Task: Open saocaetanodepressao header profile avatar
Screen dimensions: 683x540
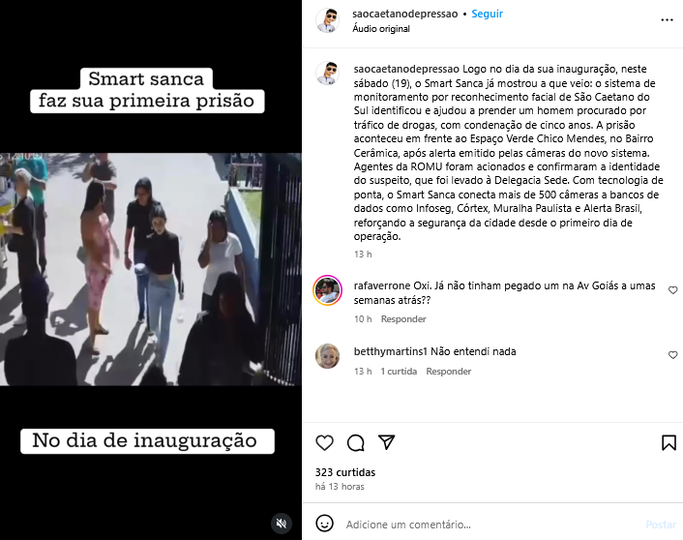Action: [x=328, y=20]
